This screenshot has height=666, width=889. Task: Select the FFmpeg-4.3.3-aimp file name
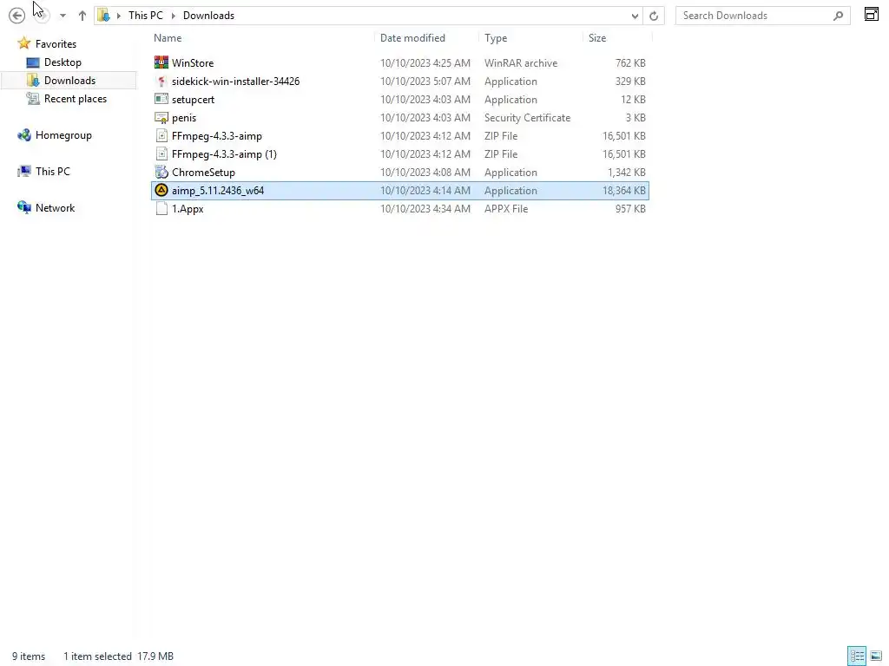[x=217, y=136]
